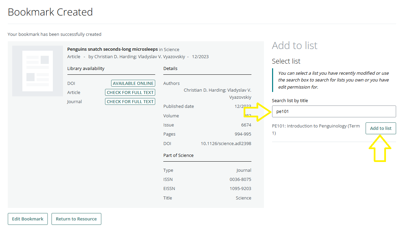Screen dimensions: 410x235
Task: Click inside the Search list by title field
Action: tap(334, 111)
